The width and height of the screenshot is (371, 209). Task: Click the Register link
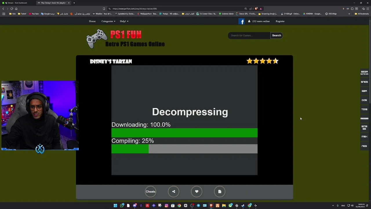(280, 21)
